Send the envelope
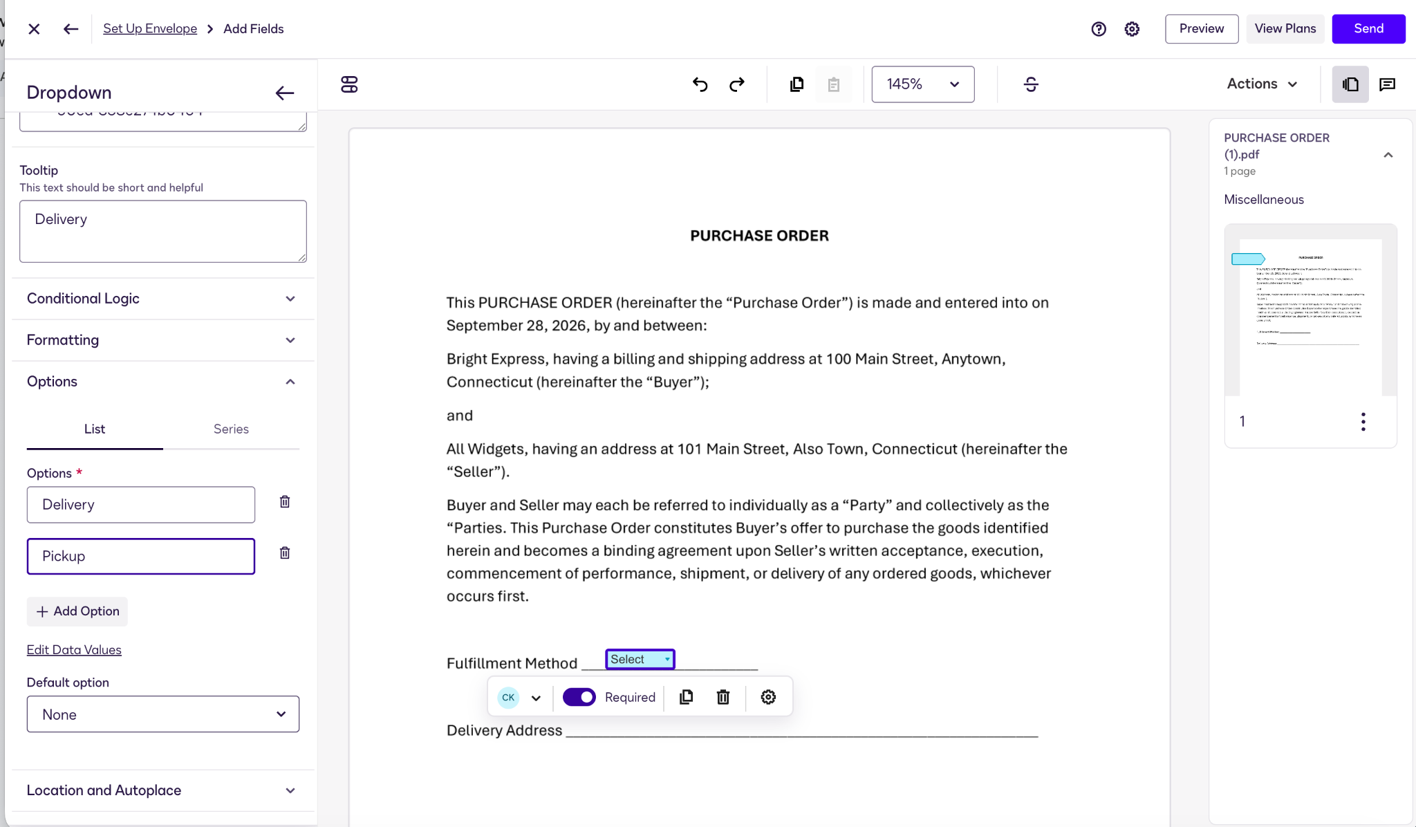 pos(1368,28)
